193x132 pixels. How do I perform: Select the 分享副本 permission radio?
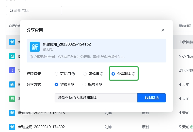tap(113, 74)
